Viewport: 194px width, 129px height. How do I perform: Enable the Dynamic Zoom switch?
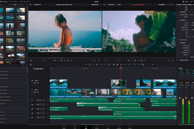pyautogui.click(x=178, y=60)
